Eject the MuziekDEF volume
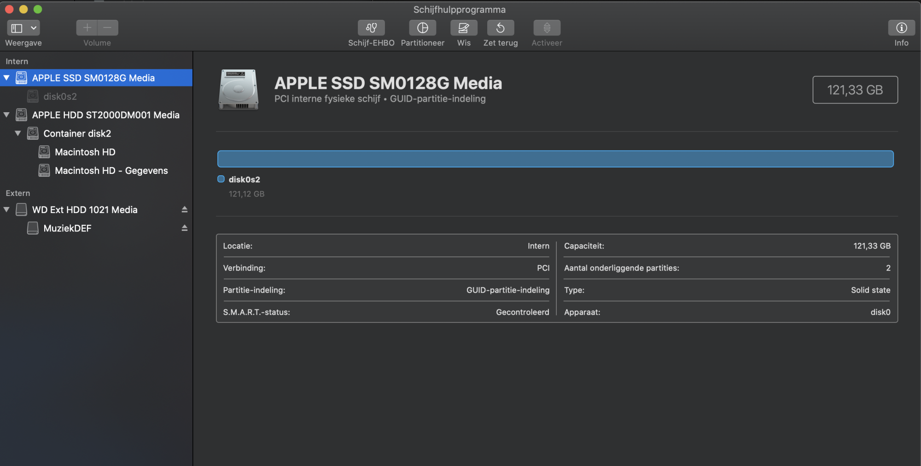921x466 pixels. coord(185,228)
